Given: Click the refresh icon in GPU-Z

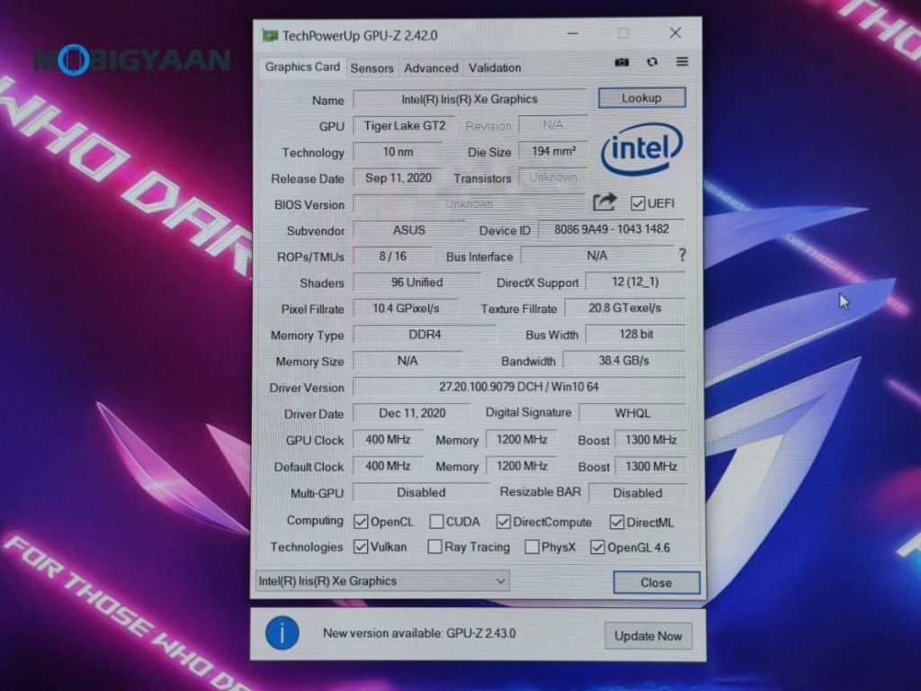Looking at the screenshot, I should tap(652, 62).
